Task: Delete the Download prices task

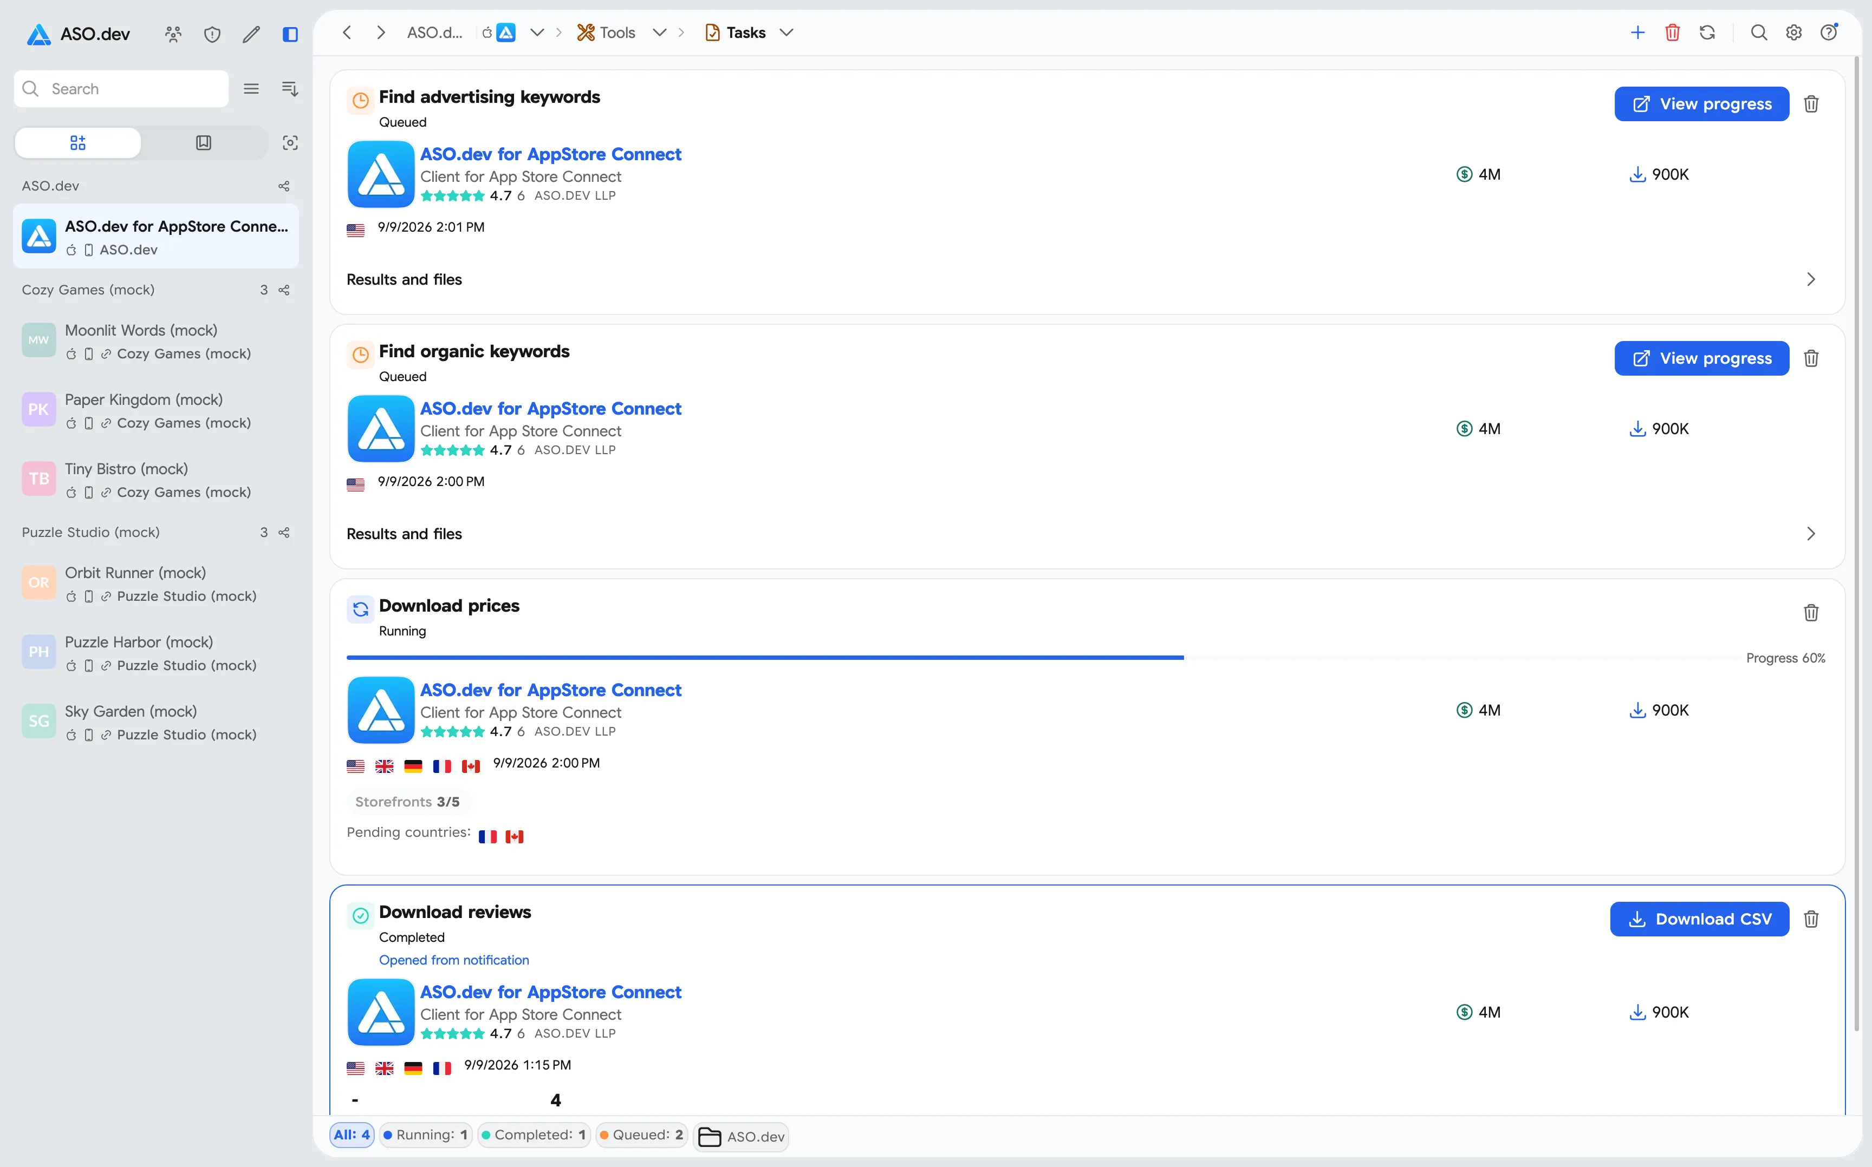Action: tap(1811, 613)
